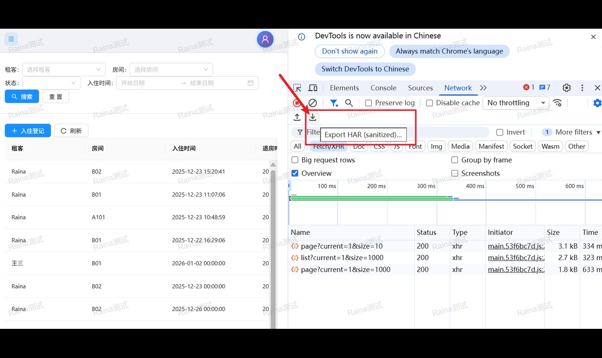Image resolution: width=602 pixels, height=358 pixels.
Task: Collapse the sidebar with the menu icon
Action: [x=11, y=39]
